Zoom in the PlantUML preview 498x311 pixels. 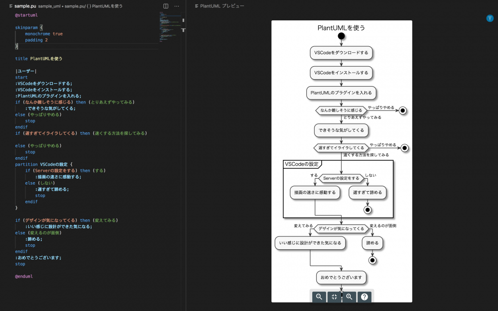click(349, 297)
